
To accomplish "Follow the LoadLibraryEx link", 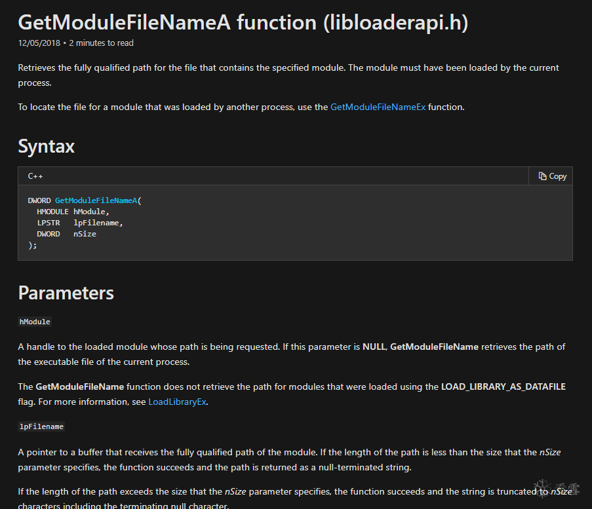I will click(178, 402).
